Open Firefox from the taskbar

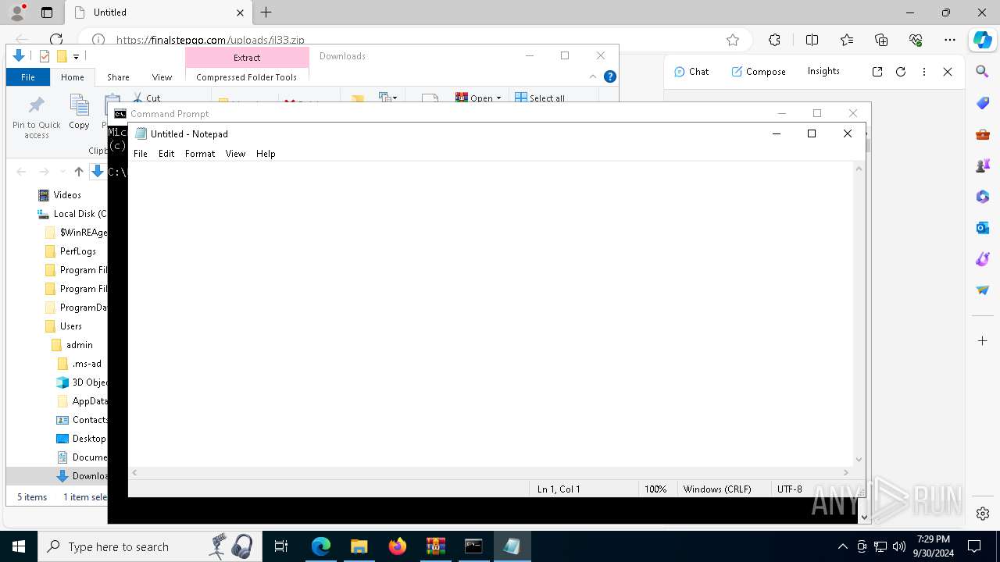click(x=398, y=546)
